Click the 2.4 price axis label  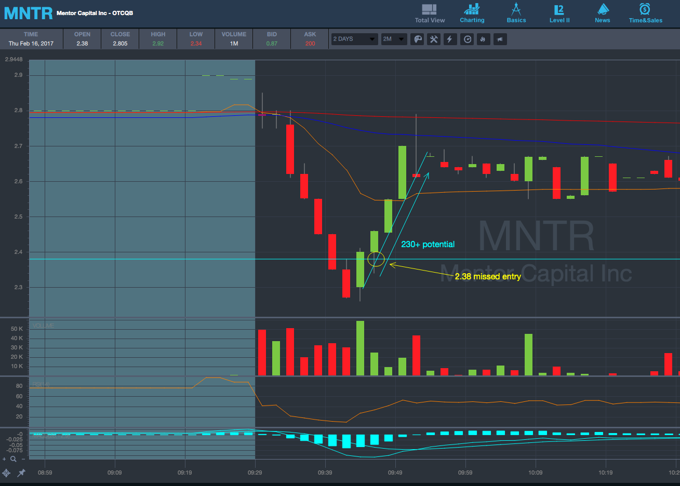tap(19, 252)
